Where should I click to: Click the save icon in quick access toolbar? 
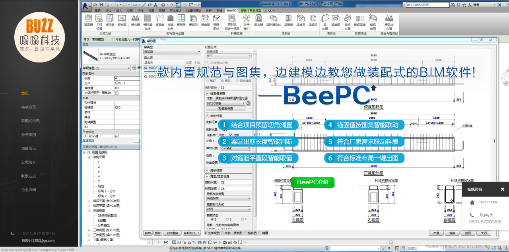102,4
